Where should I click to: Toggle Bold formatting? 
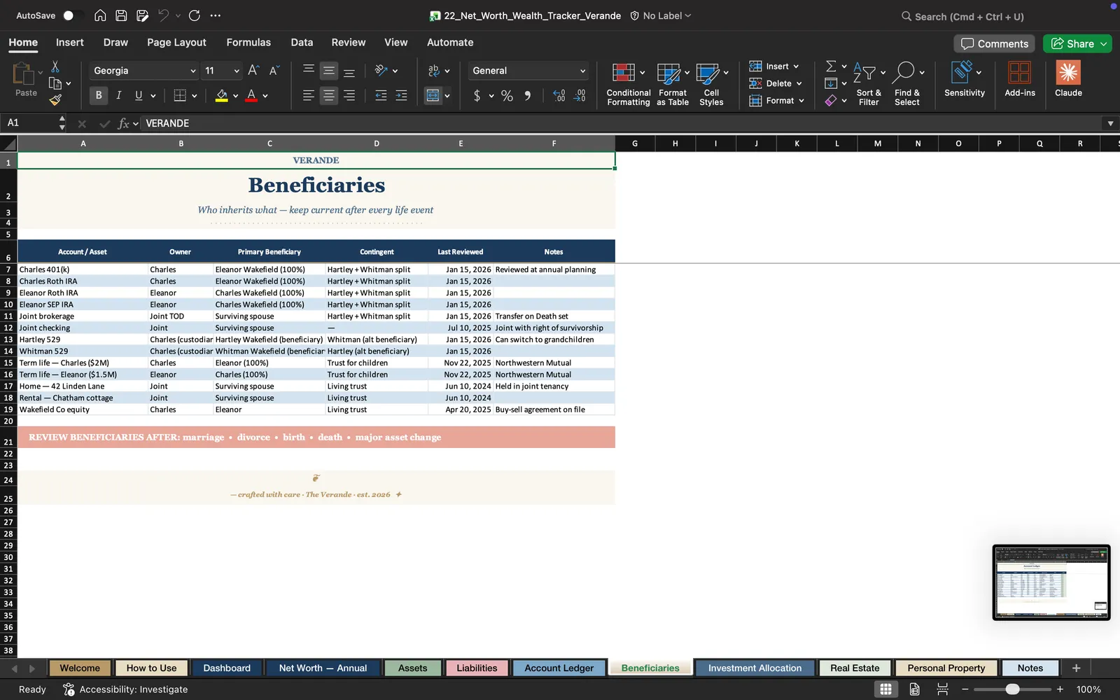tap(99, 95)
